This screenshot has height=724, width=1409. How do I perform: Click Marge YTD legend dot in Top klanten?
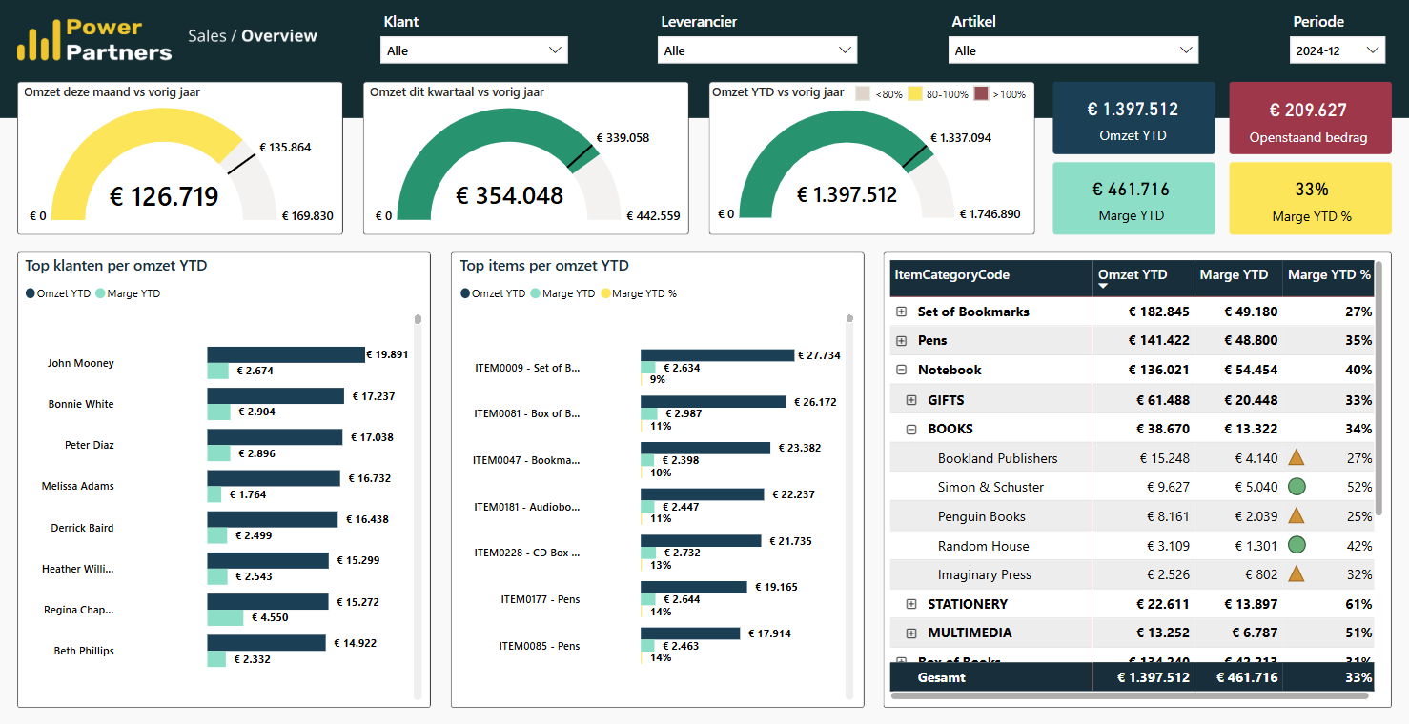[x=100, y=293]
